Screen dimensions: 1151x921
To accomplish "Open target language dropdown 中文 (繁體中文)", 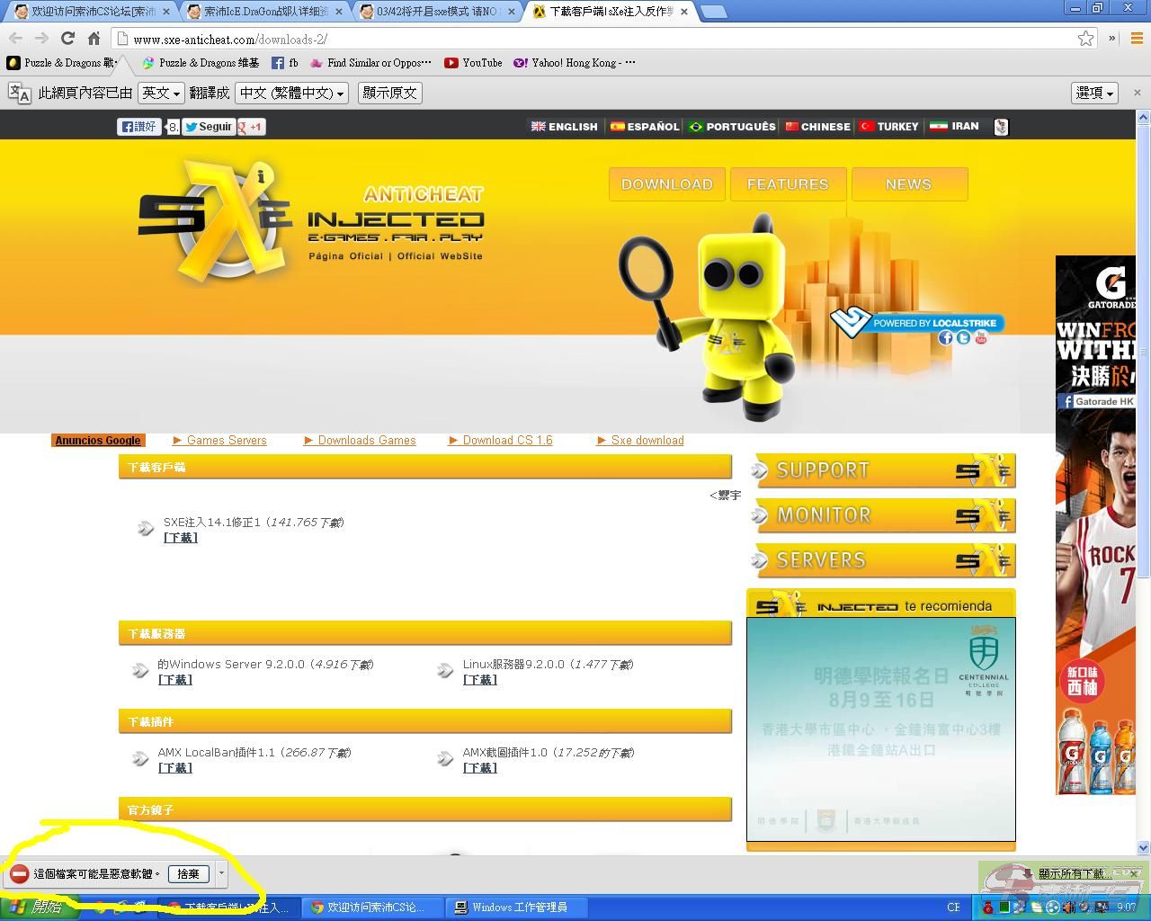I will (x=292, y=93).
